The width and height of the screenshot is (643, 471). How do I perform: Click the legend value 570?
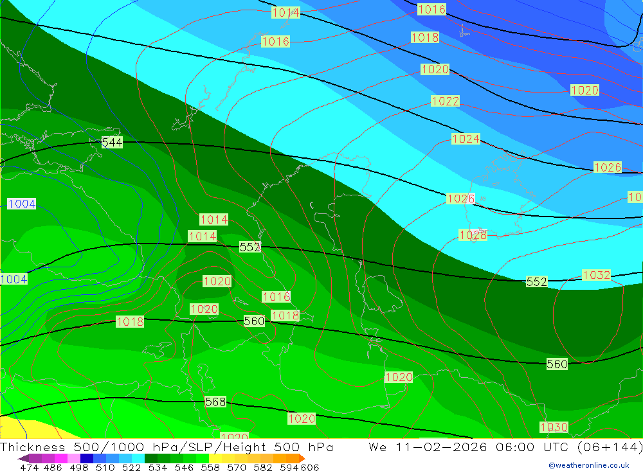click(x=237, y=467)
